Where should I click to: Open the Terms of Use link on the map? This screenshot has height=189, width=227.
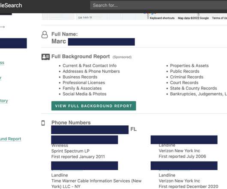click(x=219, y=18)
